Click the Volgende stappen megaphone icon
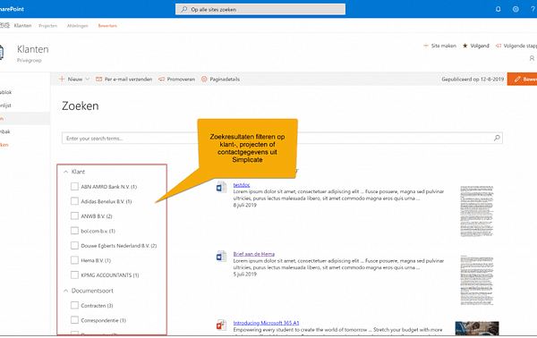 [499, 46]
